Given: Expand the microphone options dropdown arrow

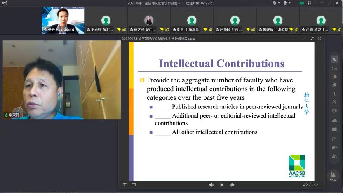Looking at the screenshot, I should [280, 3].
